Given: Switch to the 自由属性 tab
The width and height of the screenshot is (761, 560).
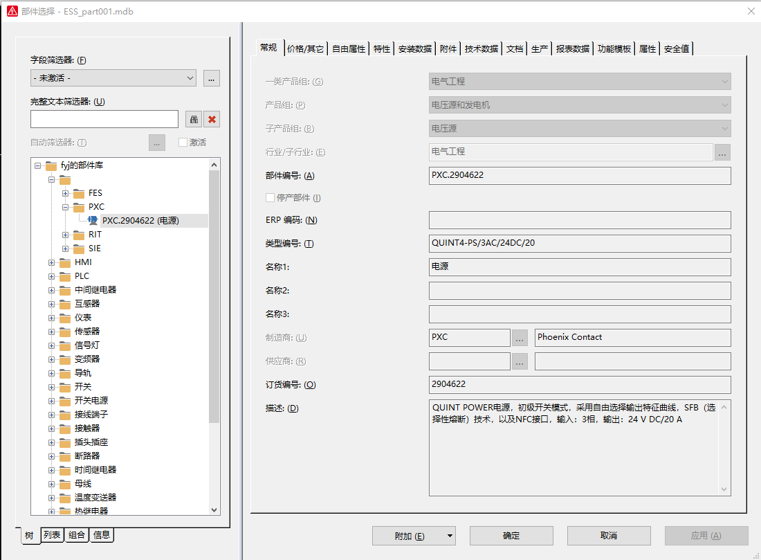Looking at the screenshot, I should pyautogui.click(x=349, y=48).
